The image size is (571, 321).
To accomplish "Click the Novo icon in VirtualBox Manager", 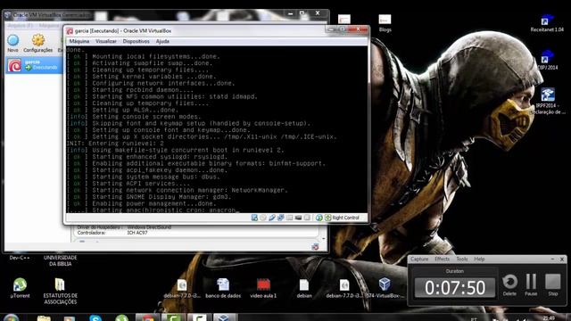I will (x=12, y=43).
